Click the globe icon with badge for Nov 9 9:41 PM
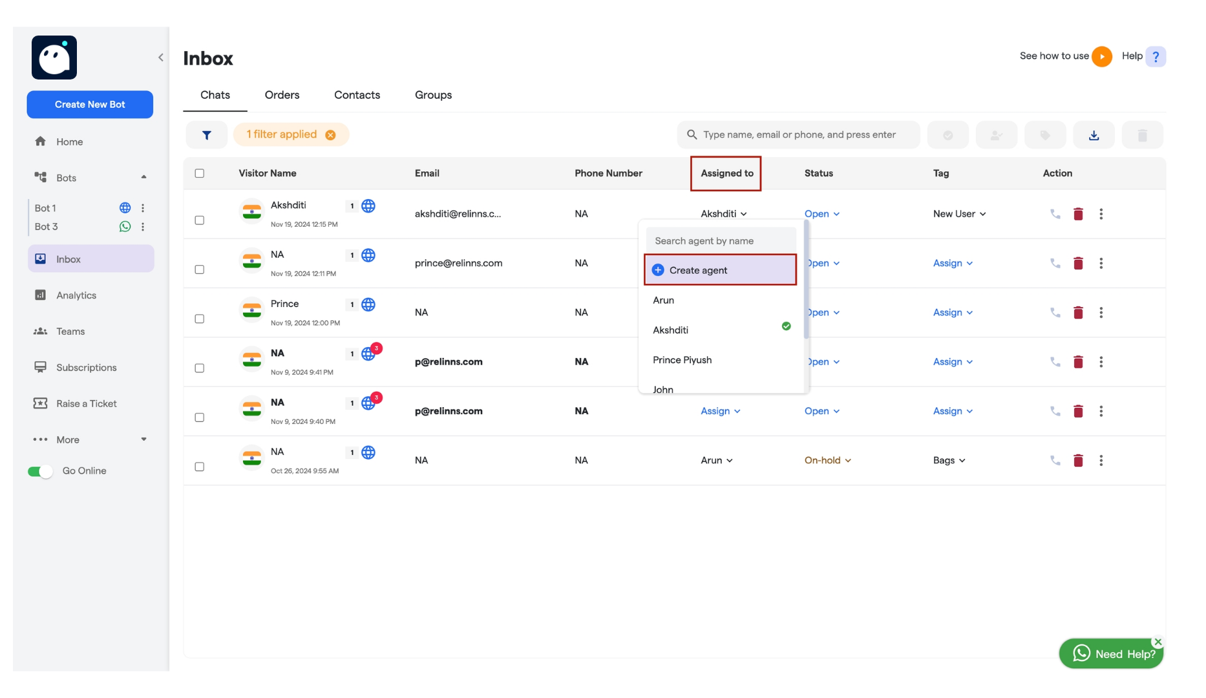The width and height of the screenshot is (1206, 698). 369,354
